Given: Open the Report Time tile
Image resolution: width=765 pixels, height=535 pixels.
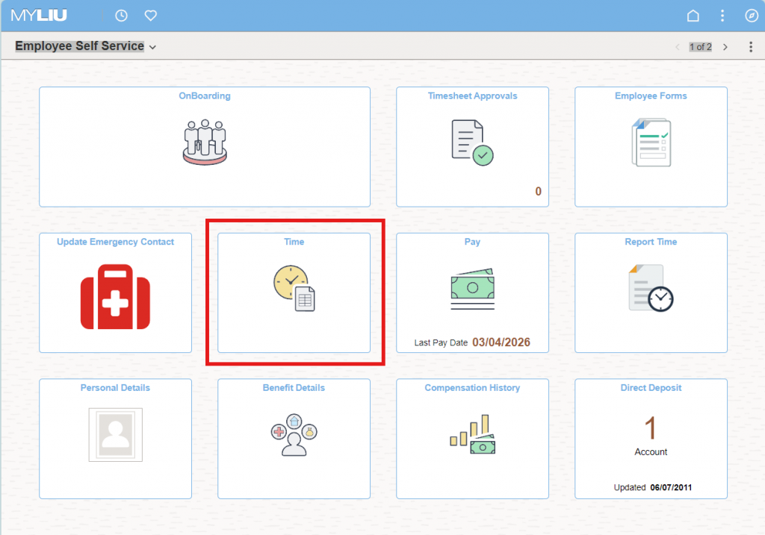Looking at the screenshot, I should 651,292.
